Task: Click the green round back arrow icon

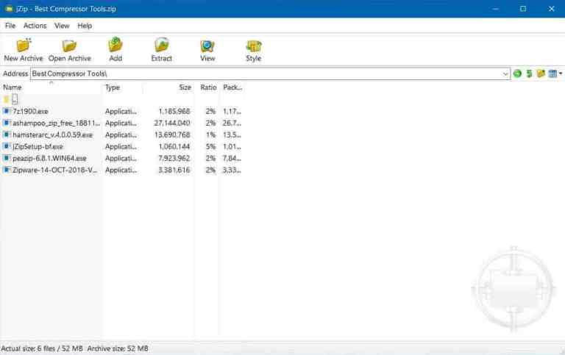Action: tap(517, 73)
